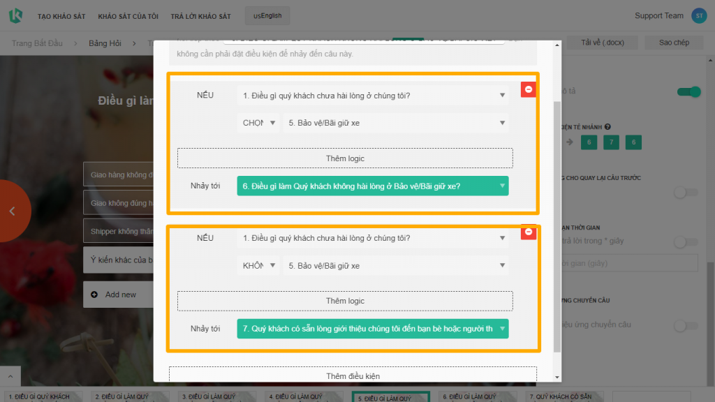
Task: Open the TẠO KHẢO SÁT menu
Action: coord(61,17)
